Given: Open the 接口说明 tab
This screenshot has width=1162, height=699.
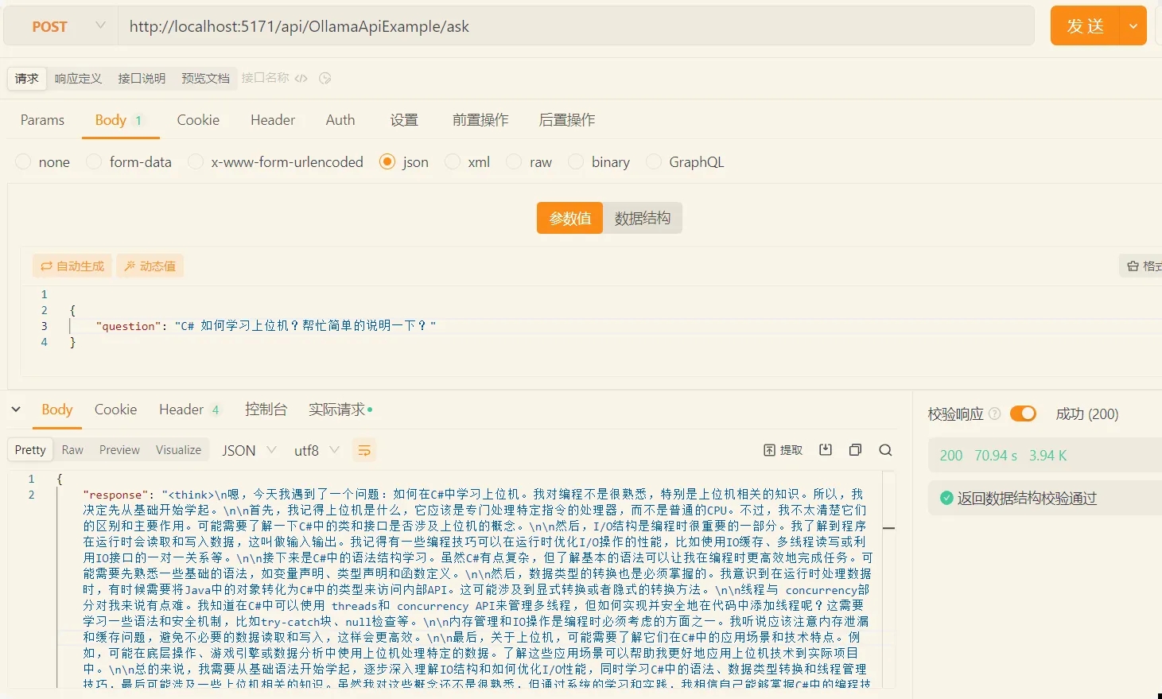Looking at the screenshot, I should (x=142, y=78).
